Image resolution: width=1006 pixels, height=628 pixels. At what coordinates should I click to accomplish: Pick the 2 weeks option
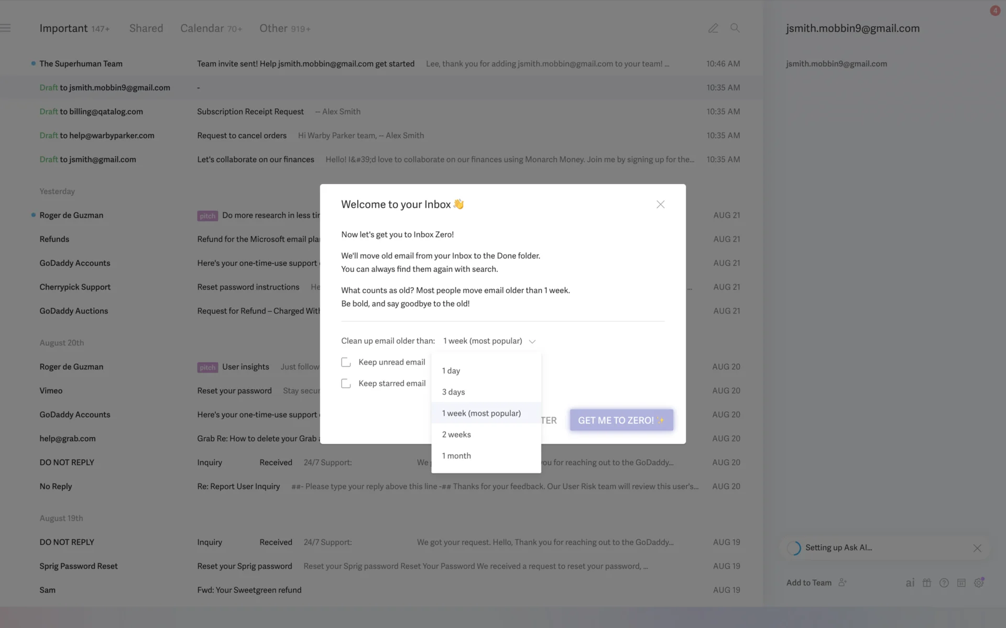tap(456, 434)
